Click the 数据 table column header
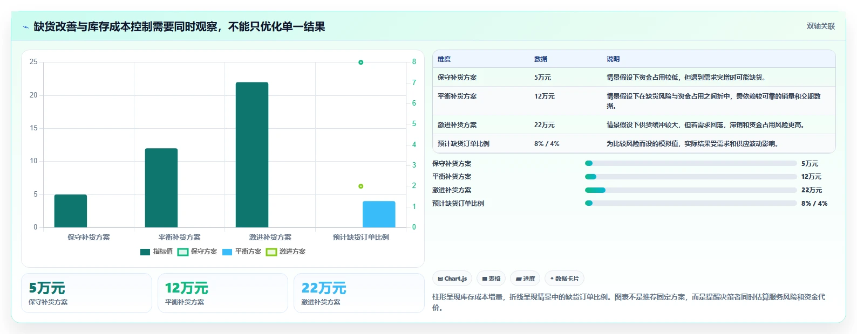The image size is (857, 334). (541, 59)
